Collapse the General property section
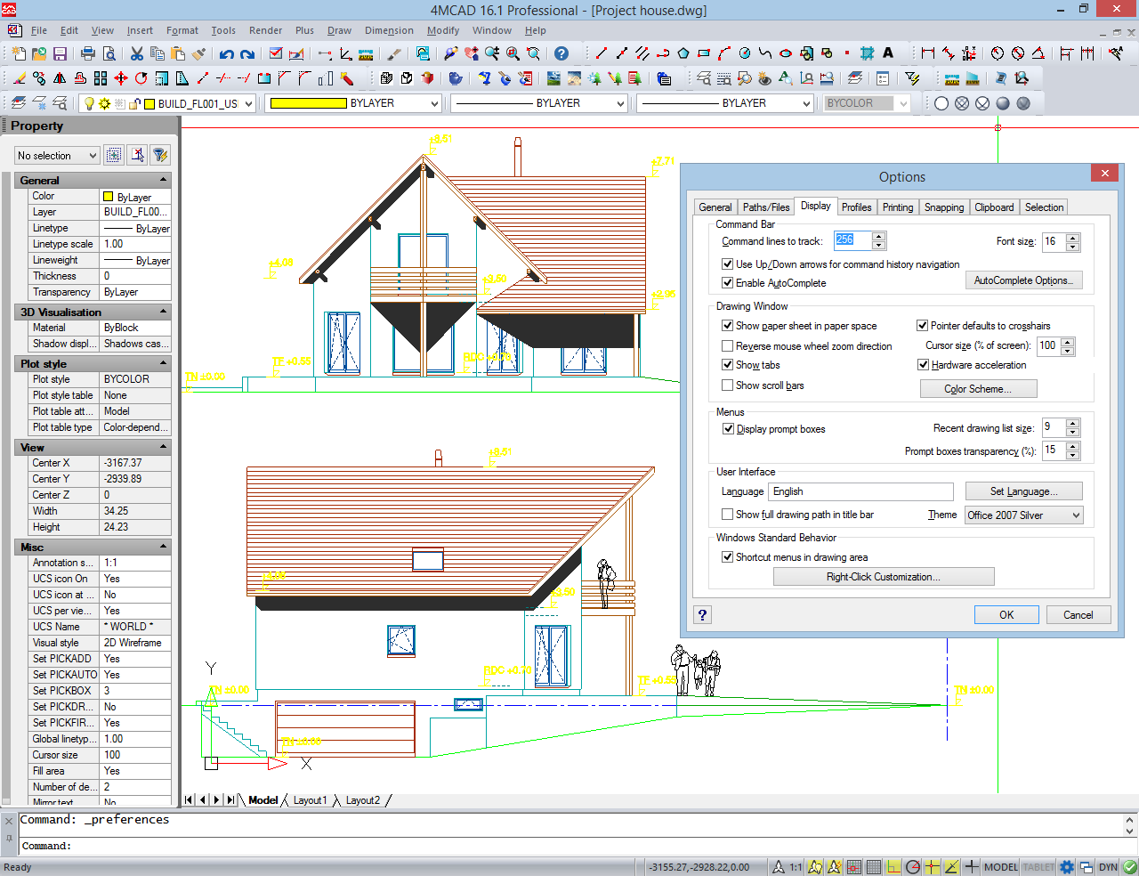The width and height of the screenshot is (1139, 876). (163, 180)
